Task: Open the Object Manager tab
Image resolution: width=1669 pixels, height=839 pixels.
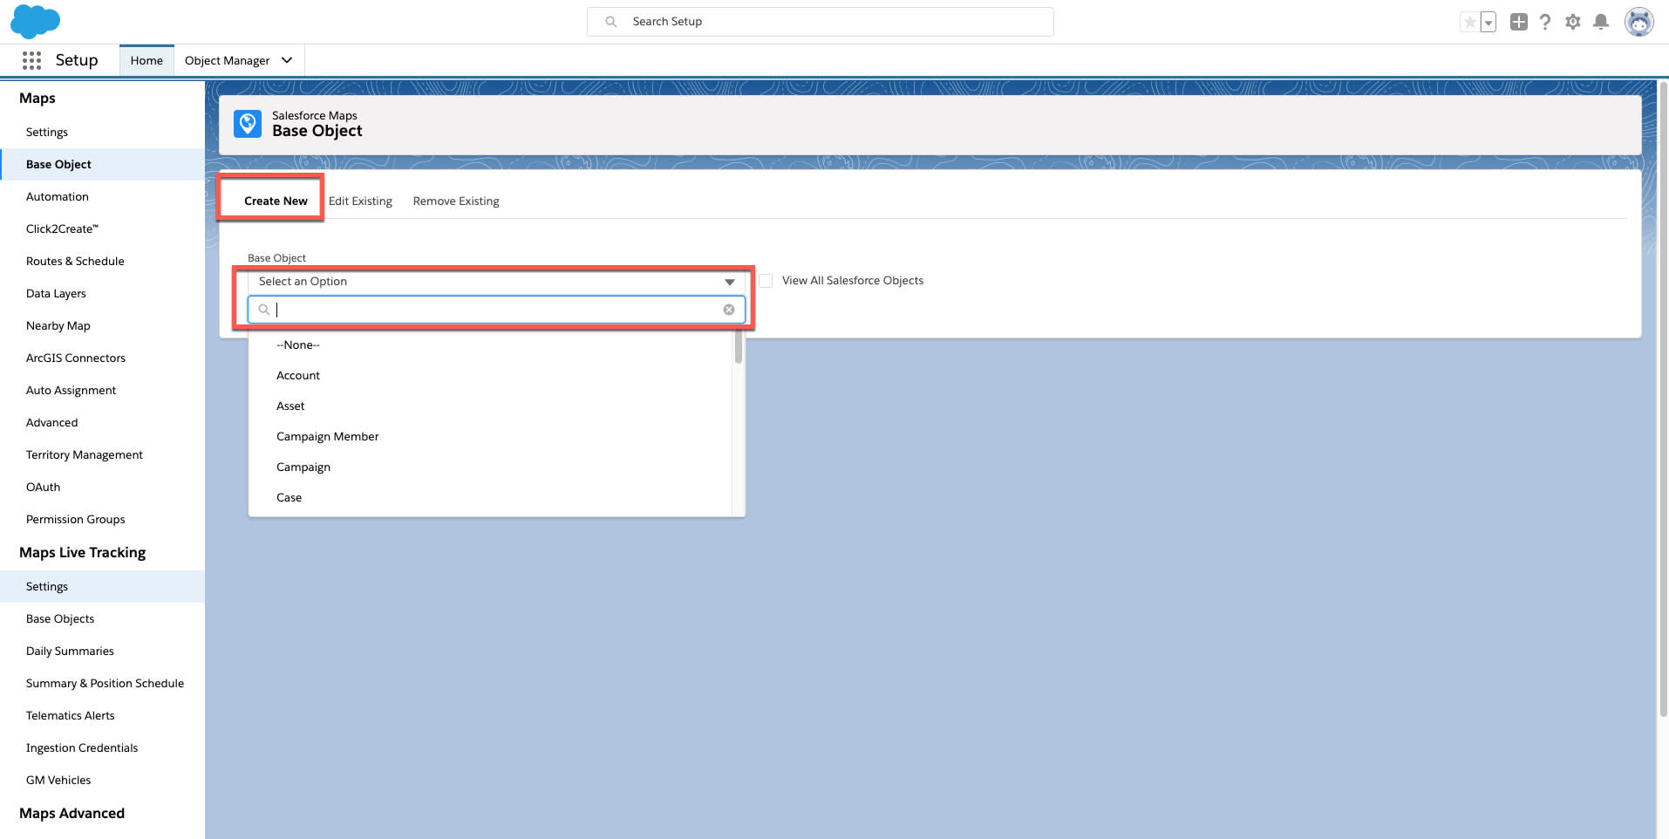Action: point(228,60)
